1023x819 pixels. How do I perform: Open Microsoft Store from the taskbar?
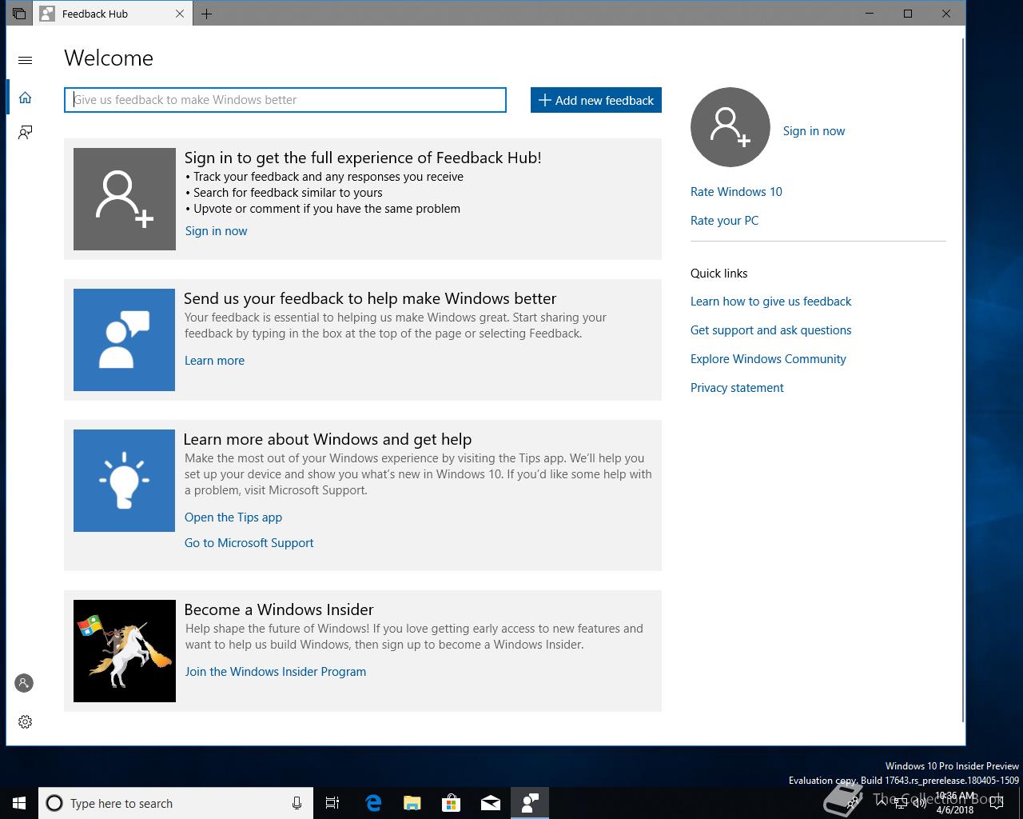click(x=451, y=803)
